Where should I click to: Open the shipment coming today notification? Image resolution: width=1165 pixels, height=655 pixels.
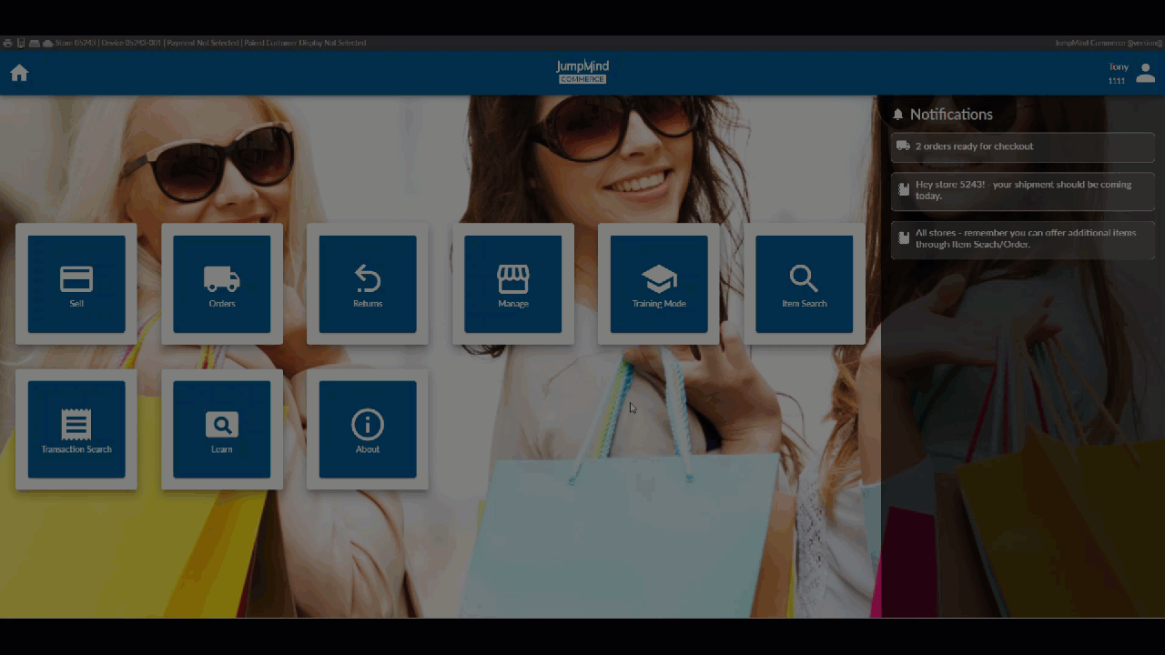coord(1022,190)
